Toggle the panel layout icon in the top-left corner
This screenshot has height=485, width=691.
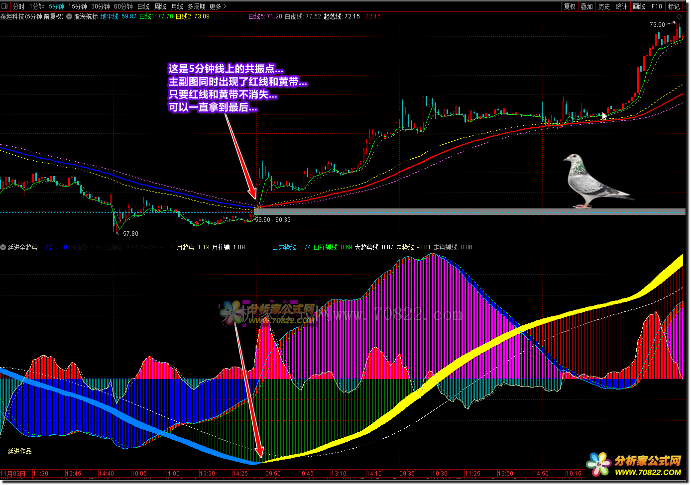pos(4,6)
